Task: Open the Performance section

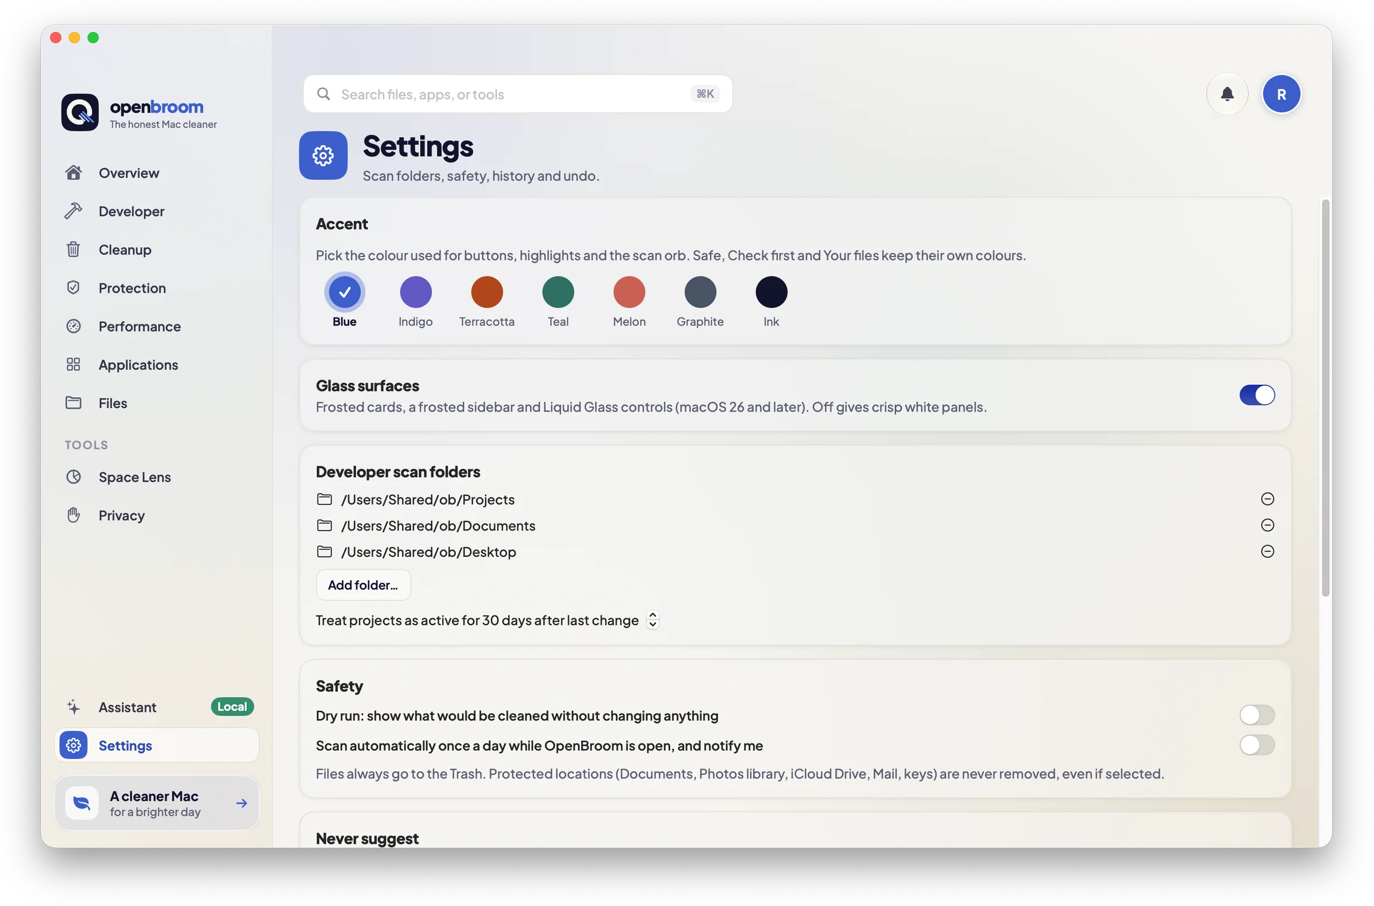Action: 157,326
